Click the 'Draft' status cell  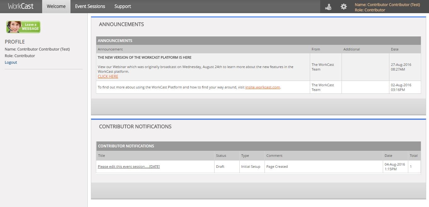coord(227,167)
